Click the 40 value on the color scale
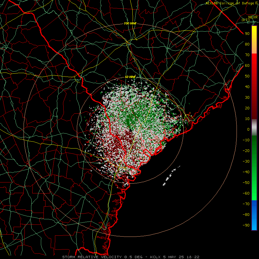This screenshot has height=259, width=259. [247, 87]
